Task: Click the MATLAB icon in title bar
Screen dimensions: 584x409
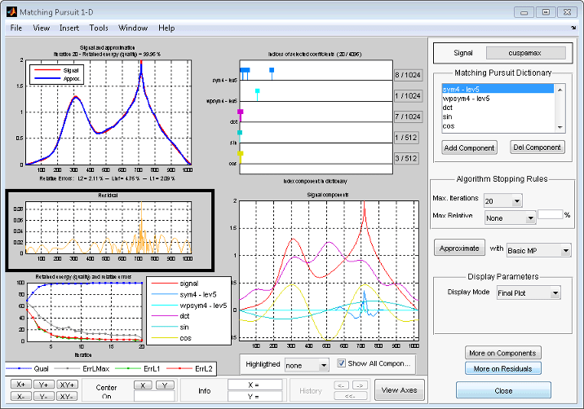Action: coord(11,11)
